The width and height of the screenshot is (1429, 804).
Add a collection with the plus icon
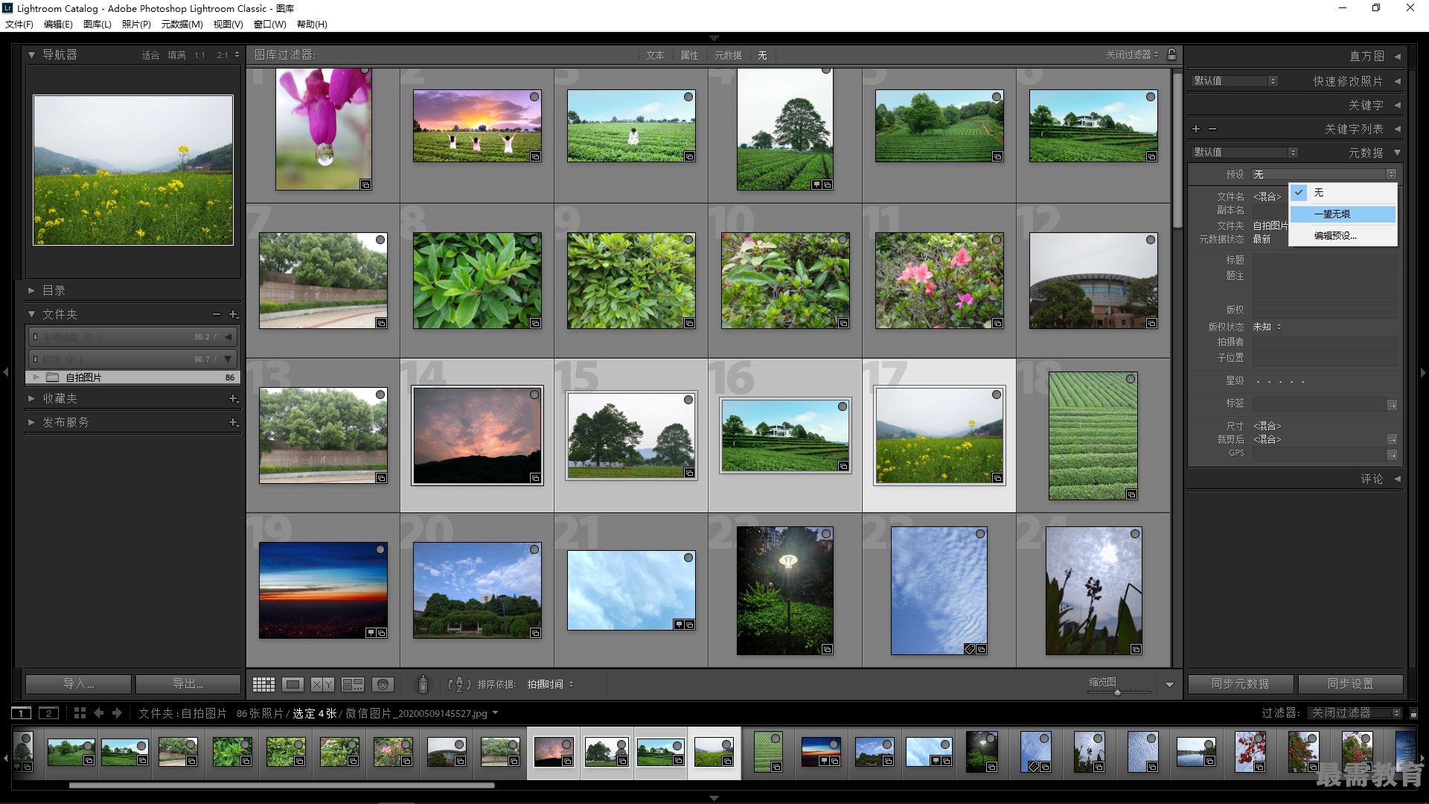[233, 399]
